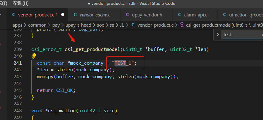263x120 pixels.
Task: Select 'pay' breadcrumb segment
Action: (x=56, y=25)
